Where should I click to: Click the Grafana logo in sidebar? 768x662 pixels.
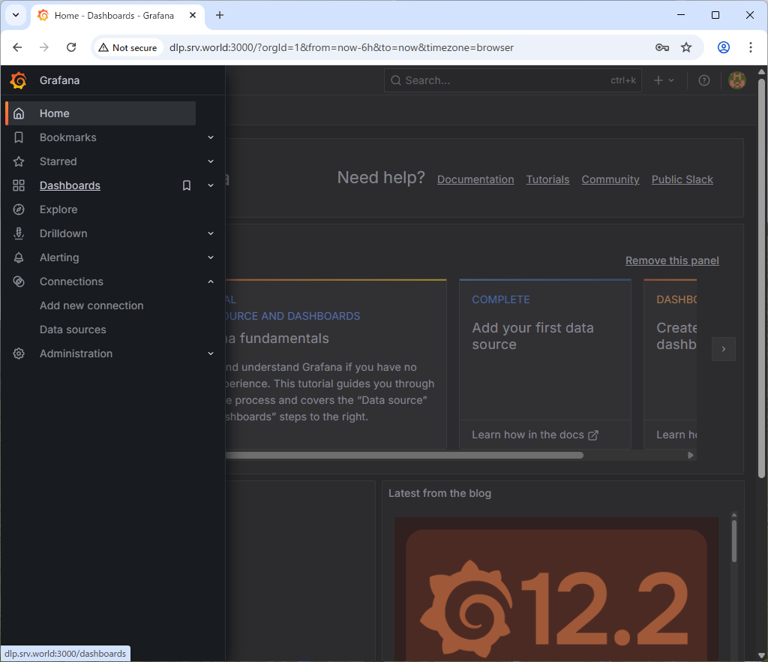click(19, 80)
